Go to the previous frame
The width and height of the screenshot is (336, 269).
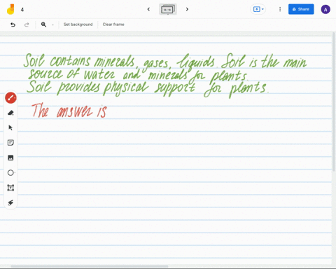pyautogui.click(x=148, y=9)
